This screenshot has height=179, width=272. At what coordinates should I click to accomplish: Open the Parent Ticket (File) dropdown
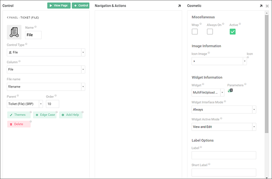25,104
